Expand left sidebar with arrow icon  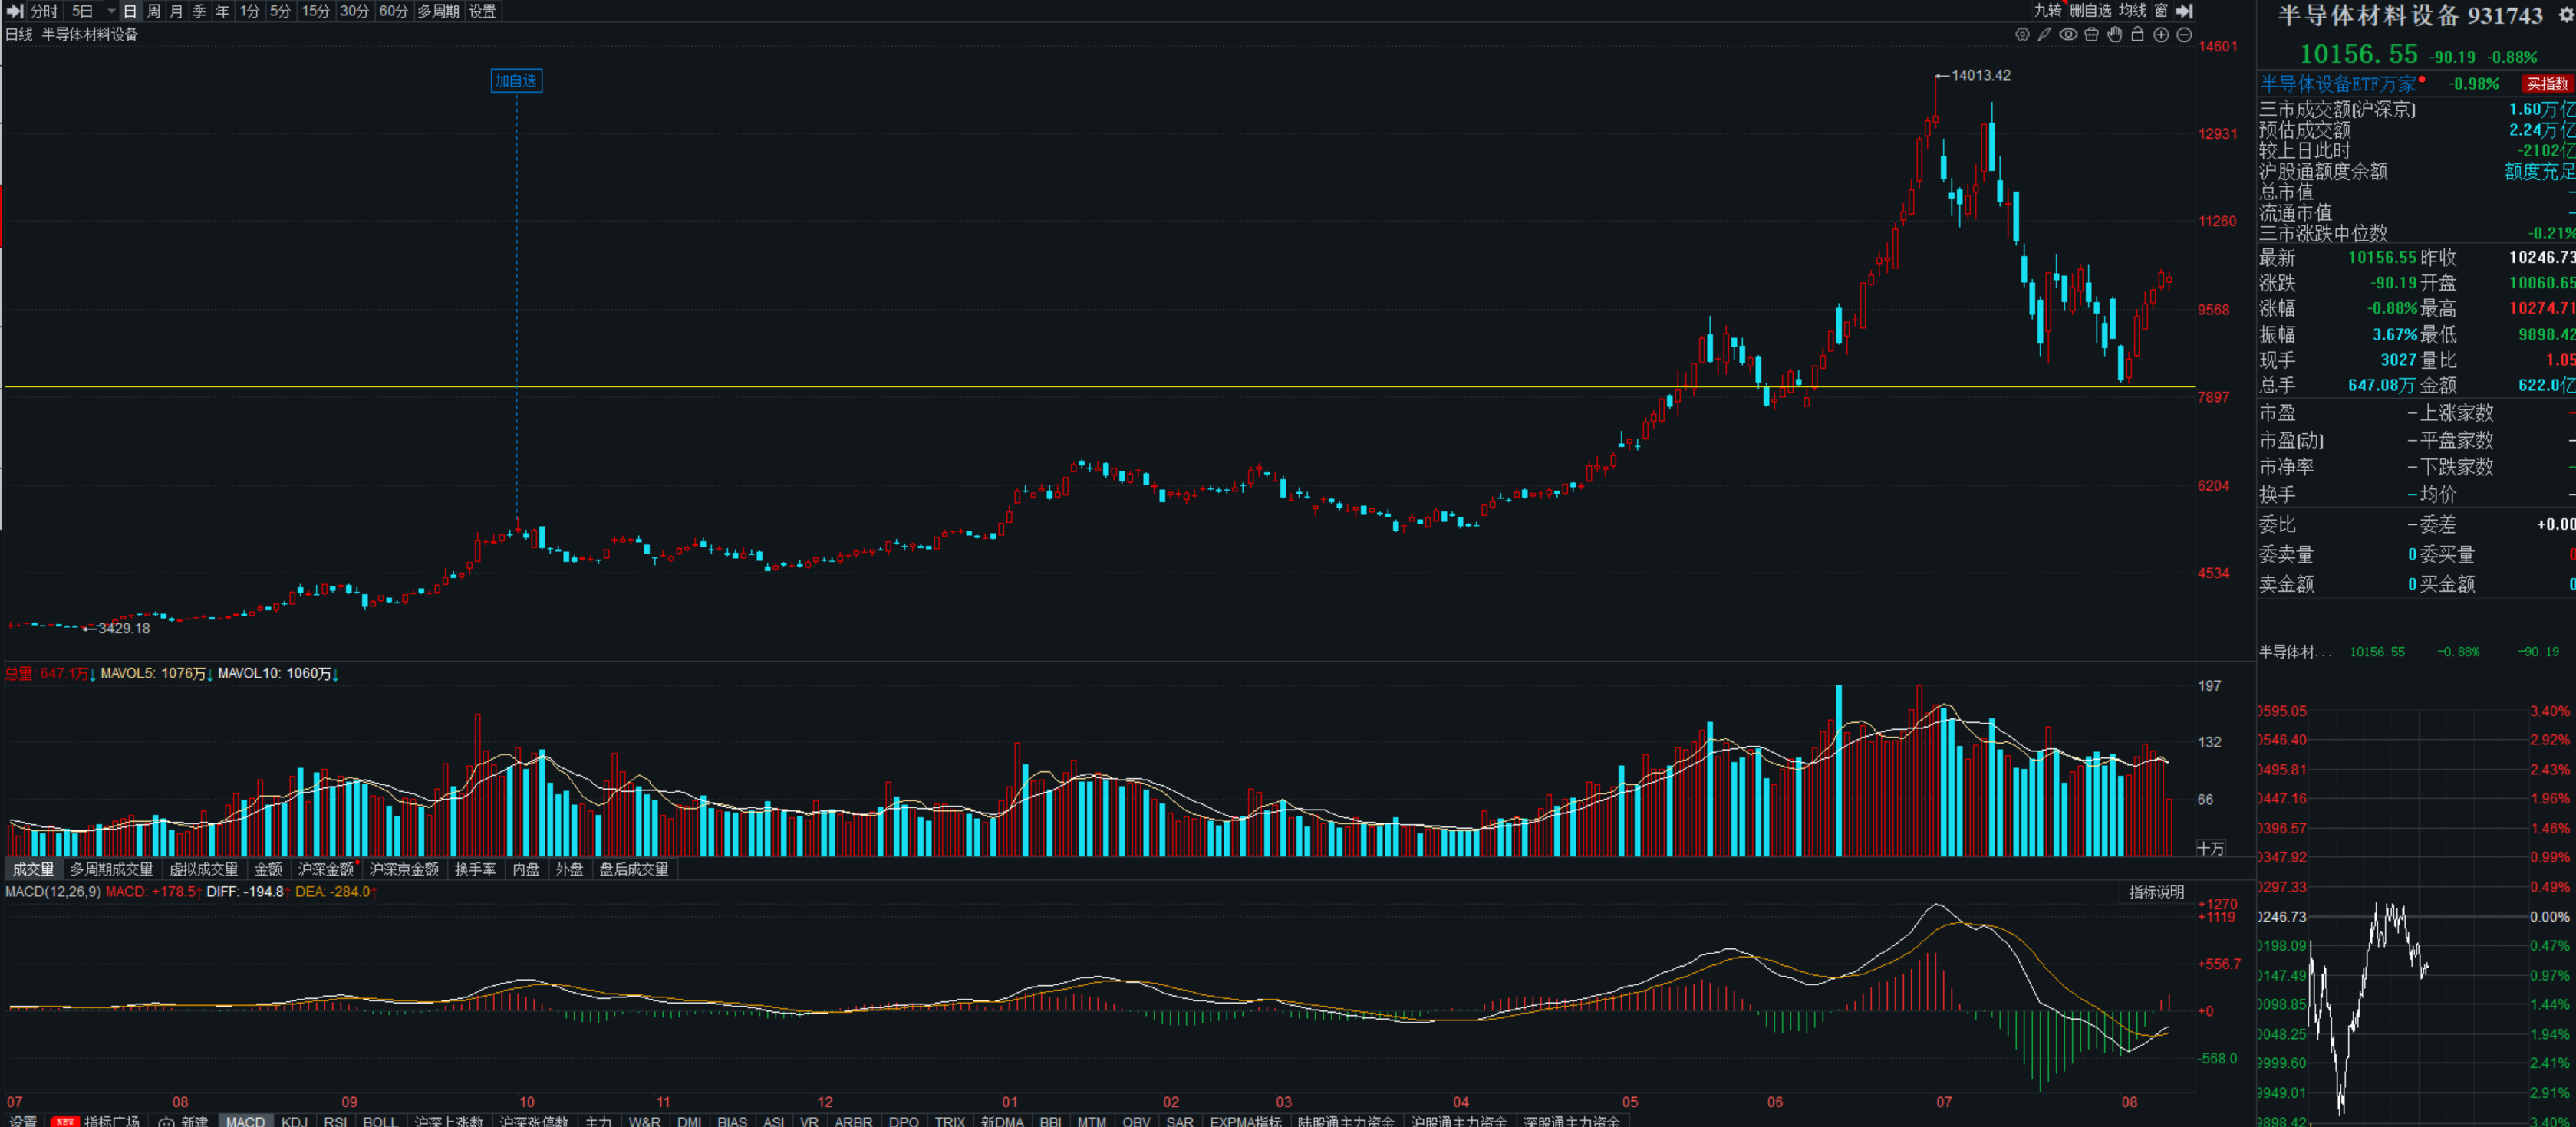pos(15,11)
